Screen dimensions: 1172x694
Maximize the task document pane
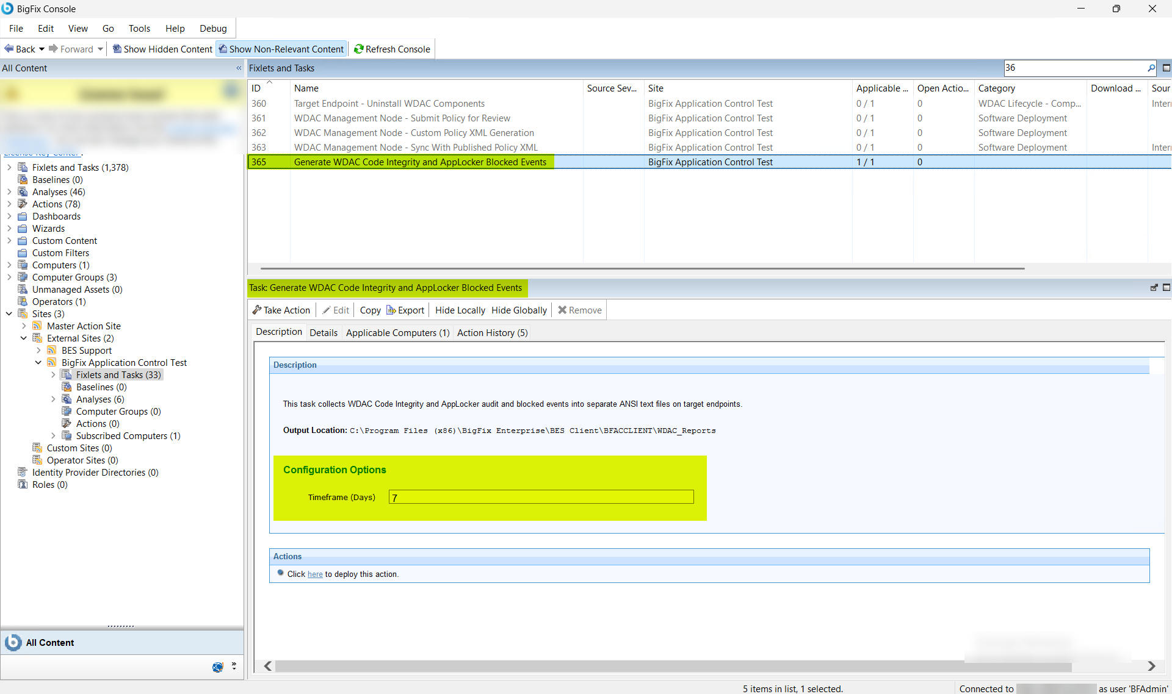(x=1166, y=287)
